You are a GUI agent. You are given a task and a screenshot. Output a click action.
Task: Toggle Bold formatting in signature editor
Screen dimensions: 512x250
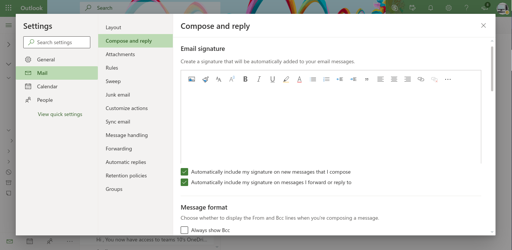pyautogui.click(x=246, y=79)
